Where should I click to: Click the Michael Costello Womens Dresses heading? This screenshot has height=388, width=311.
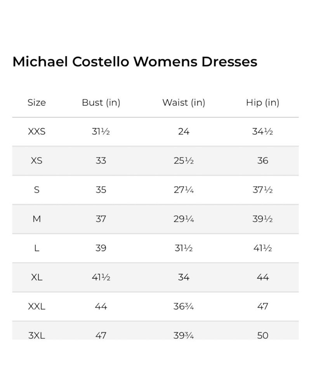click(135, 62)
